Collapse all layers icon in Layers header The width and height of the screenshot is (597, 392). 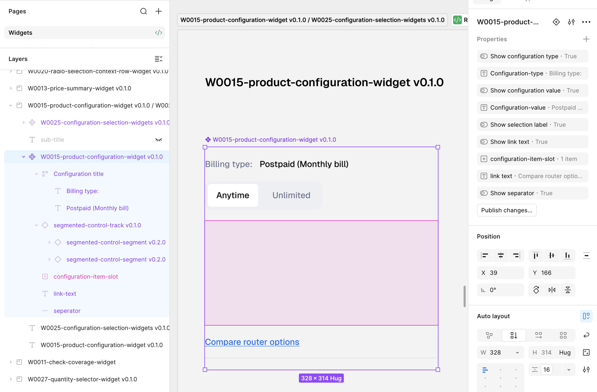coord(159,59)
